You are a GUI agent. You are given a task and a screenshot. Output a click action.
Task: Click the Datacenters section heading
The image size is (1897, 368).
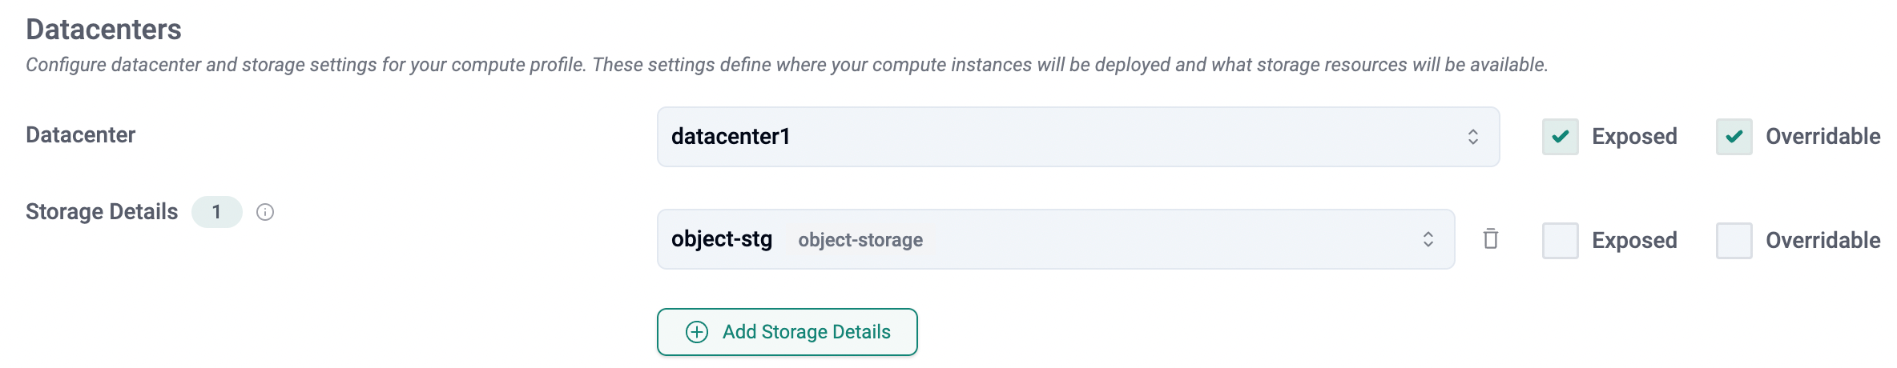coord(103,30)
